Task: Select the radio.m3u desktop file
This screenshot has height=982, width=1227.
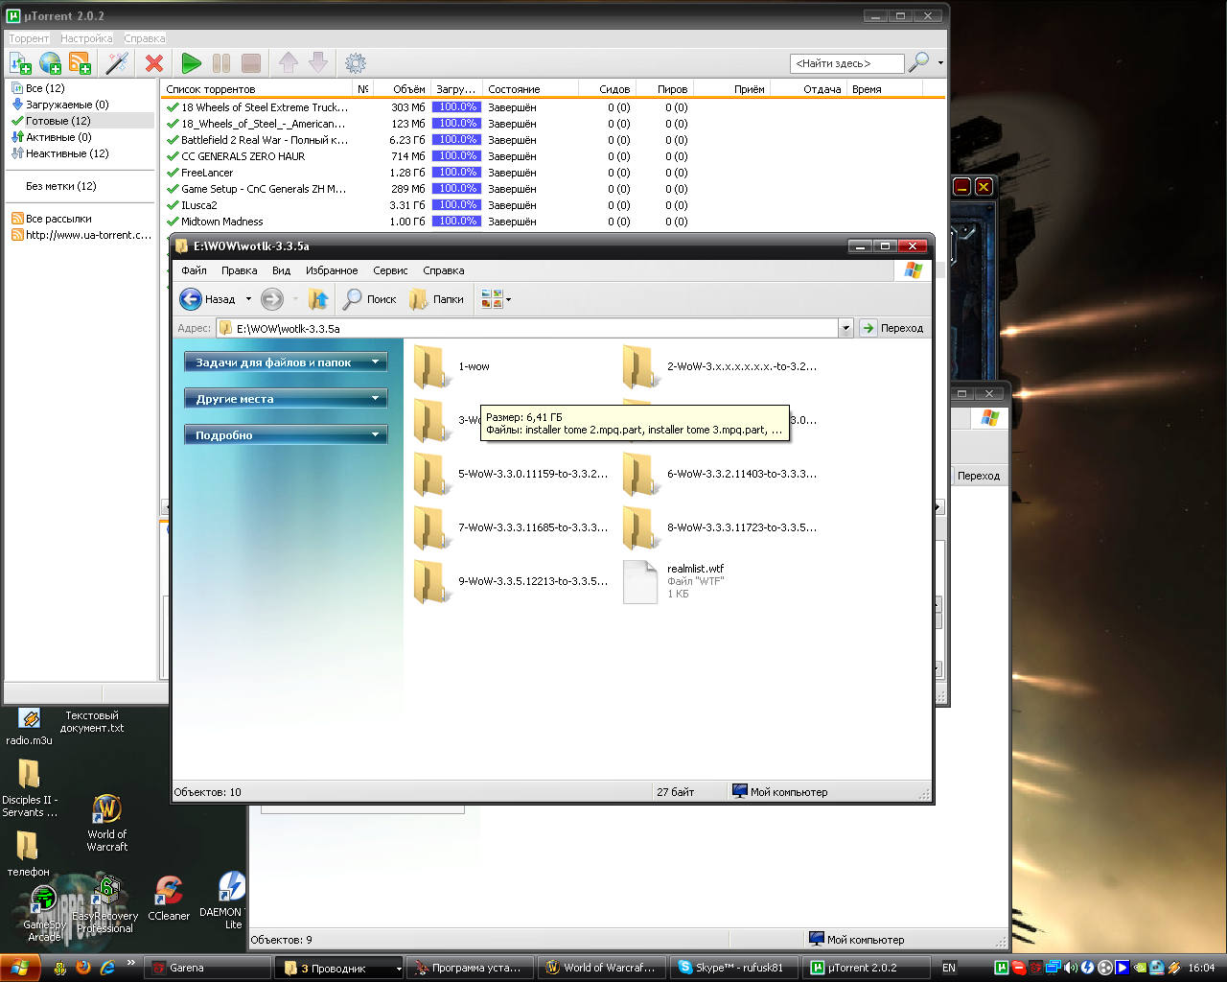Action: point(29,727)
